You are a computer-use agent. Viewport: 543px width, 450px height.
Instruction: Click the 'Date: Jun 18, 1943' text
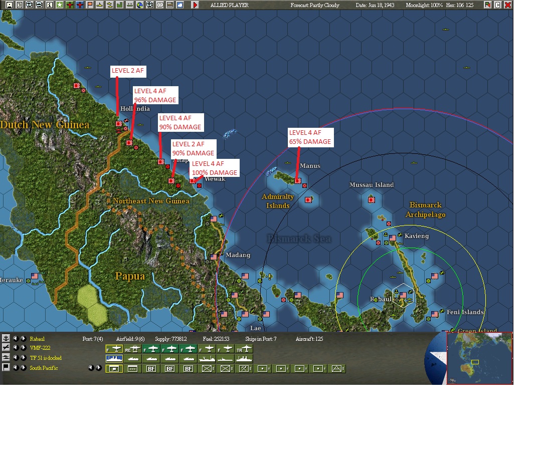click(375, 5)
